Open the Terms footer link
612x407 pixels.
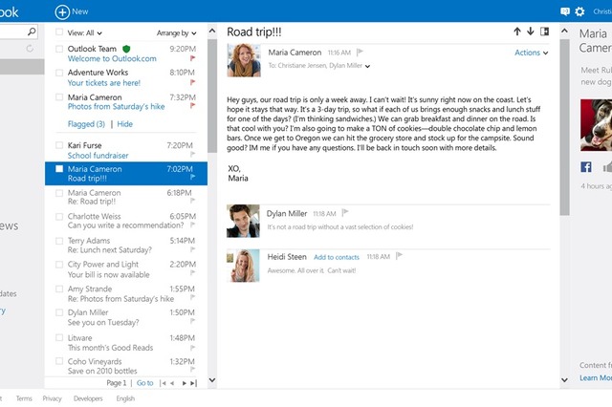tap(24, 398)
